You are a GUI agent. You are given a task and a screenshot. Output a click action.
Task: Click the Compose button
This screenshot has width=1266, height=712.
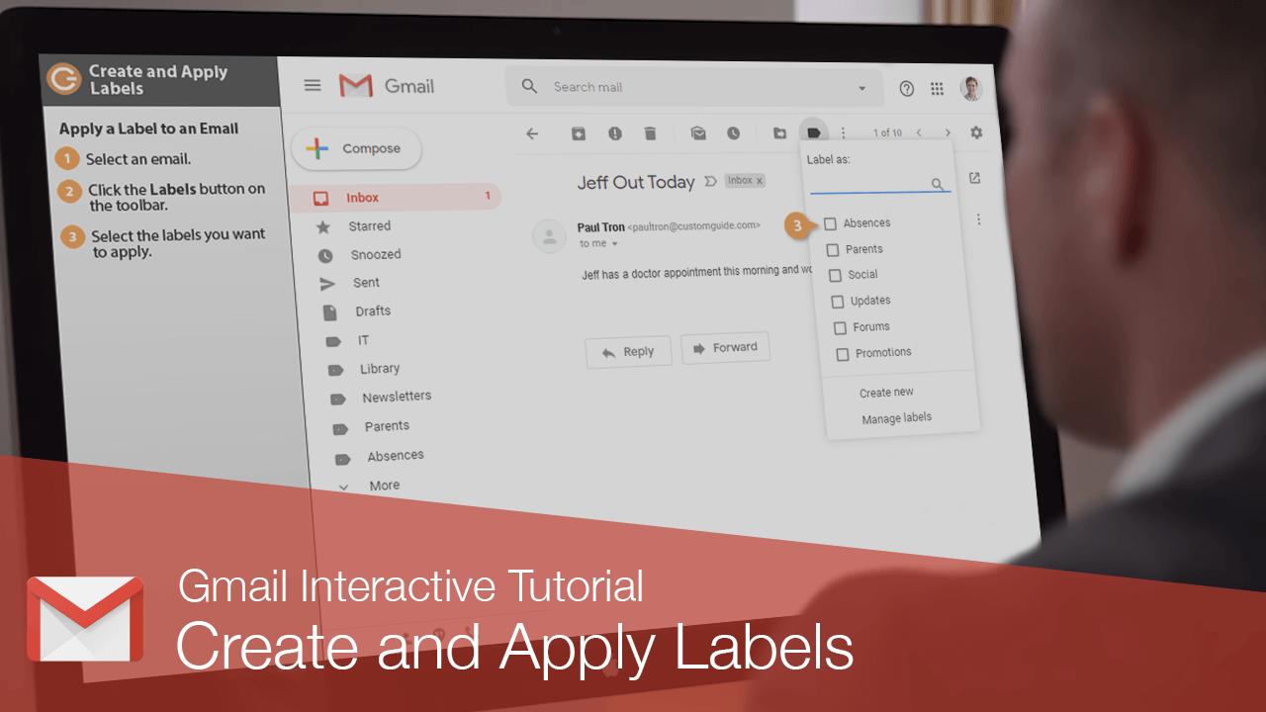click(x=356, y=147)
